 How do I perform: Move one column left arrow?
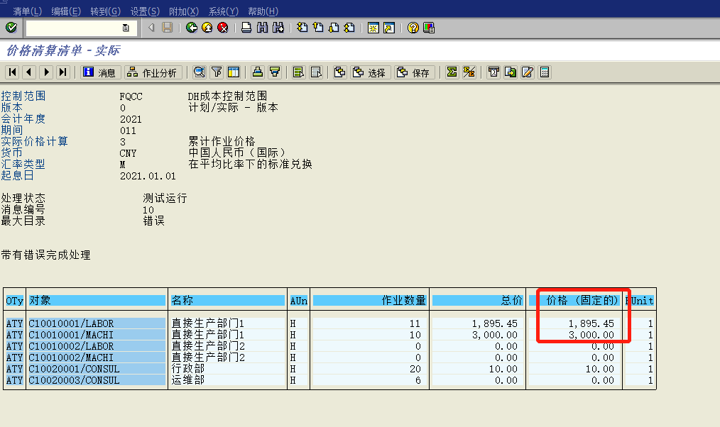pos(29,72)
